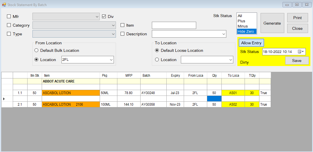Choose the To Location 'Location' radio button
The image size is (313, 152).
pos(157,60)
